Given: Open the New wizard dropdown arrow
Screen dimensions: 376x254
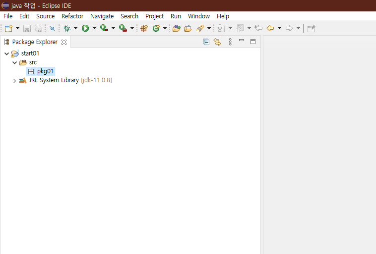Looking at the screenshot, I should tap(17, 28).
